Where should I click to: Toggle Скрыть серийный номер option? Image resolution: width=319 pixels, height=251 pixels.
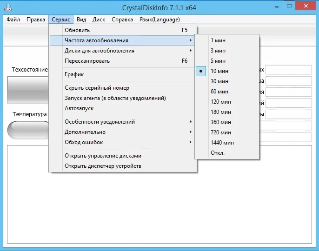pyautogui.click(x=123, y=88)
